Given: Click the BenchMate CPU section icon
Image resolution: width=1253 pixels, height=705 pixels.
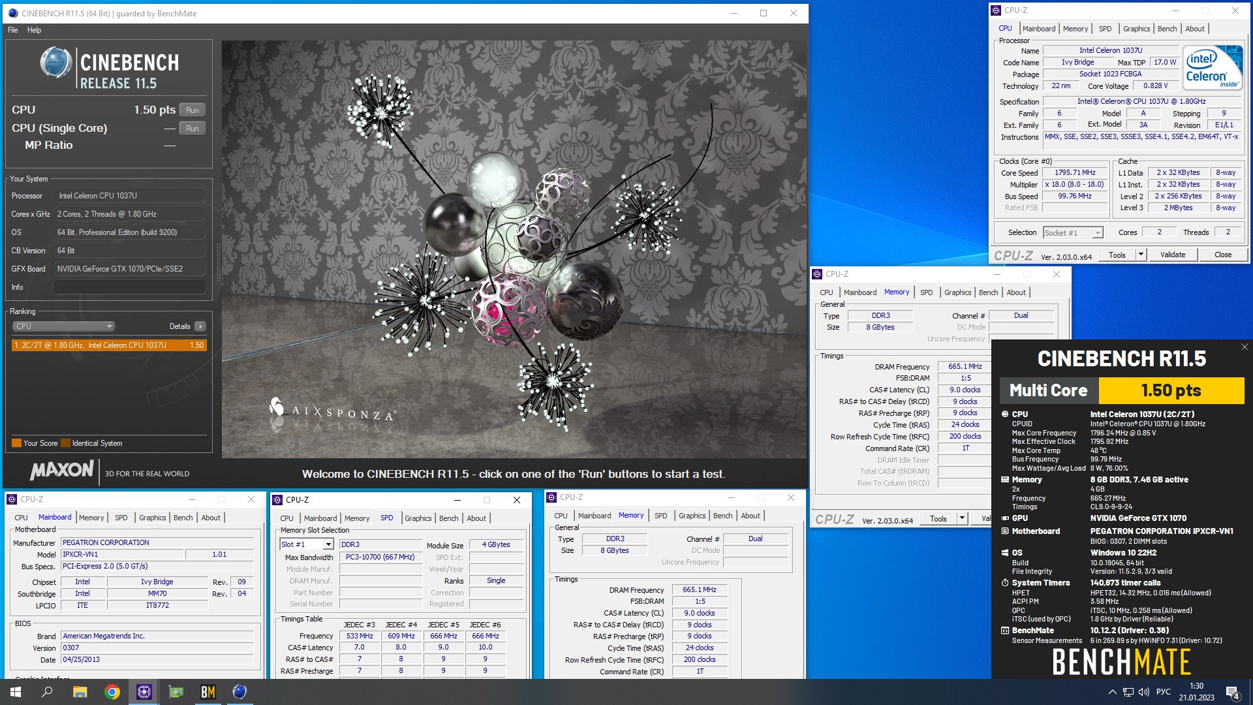Looking at the screenshot, I should pos(1005,415).
